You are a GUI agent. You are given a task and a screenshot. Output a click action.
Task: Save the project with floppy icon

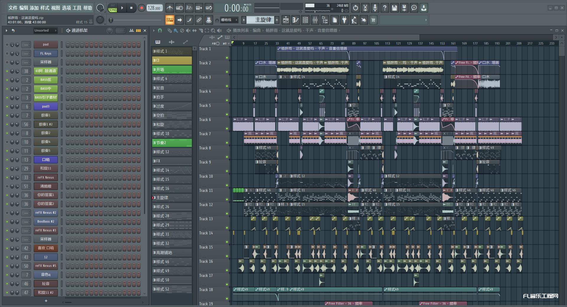(395, 8)
